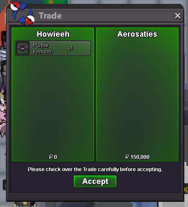The width and height of the screenshot is (188, 207).
Task: Click the check Trade carefully warning message
Action: pyautogui.click(x=95, y=169)
